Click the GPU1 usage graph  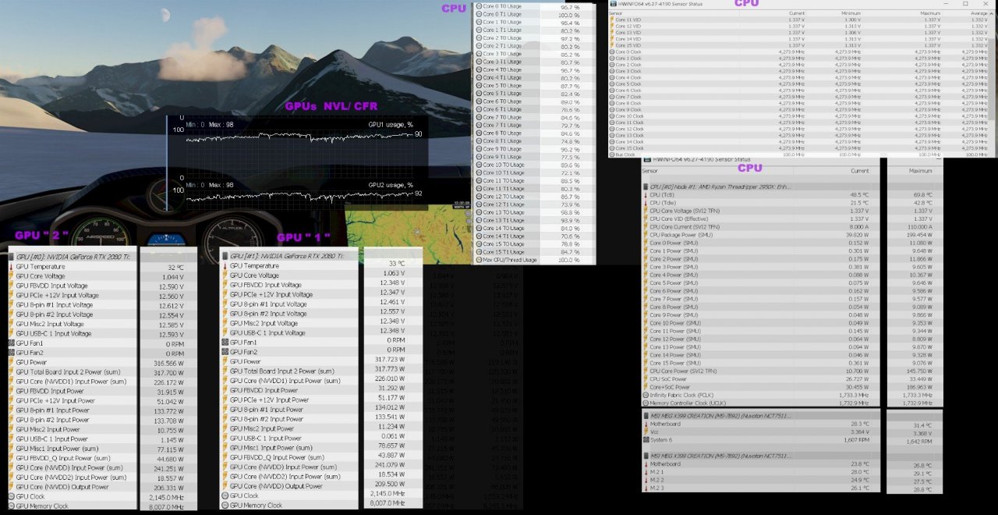296,138
